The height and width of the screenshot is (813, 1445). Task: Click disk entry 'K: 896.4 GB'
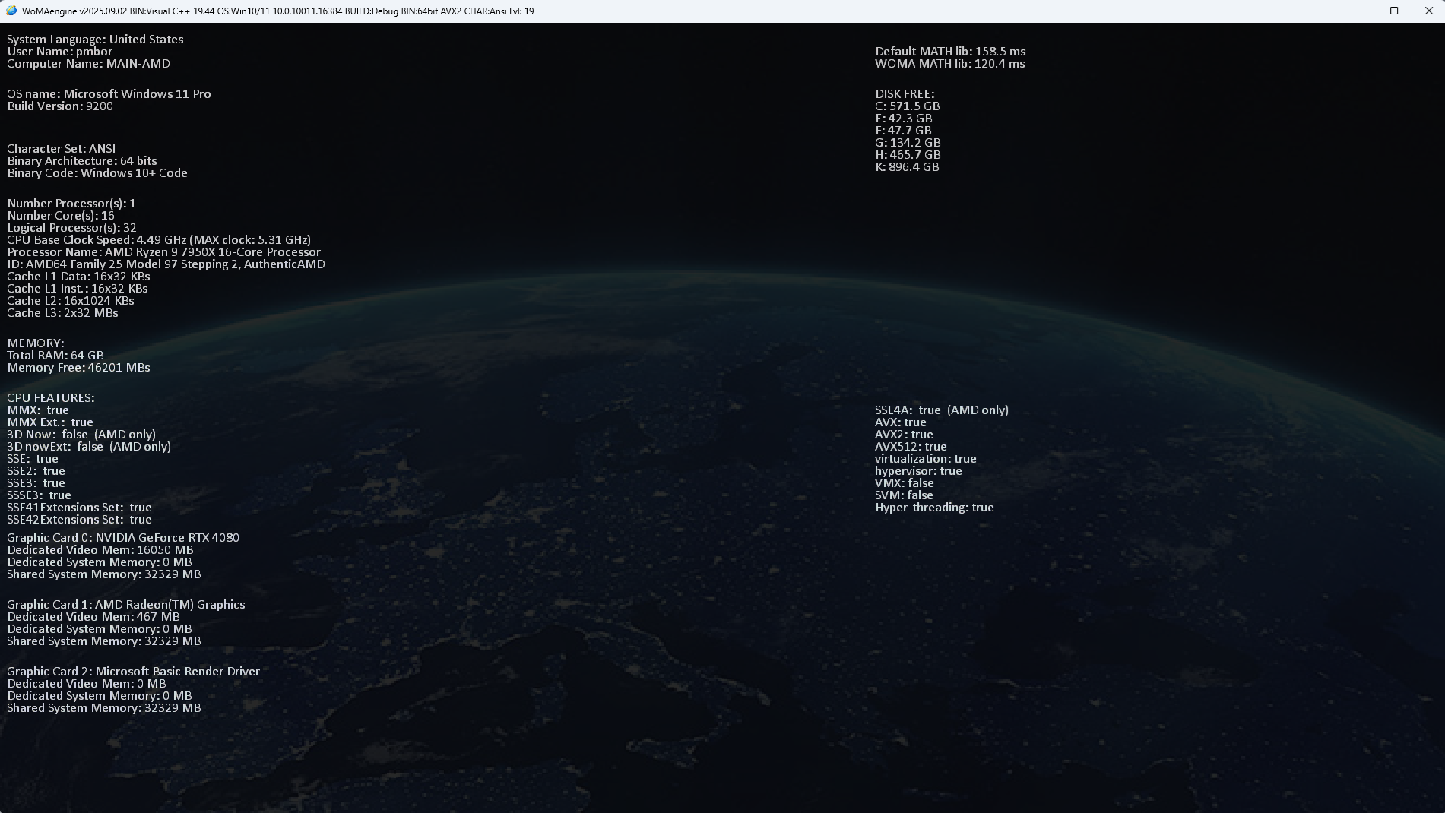point(907,167)
